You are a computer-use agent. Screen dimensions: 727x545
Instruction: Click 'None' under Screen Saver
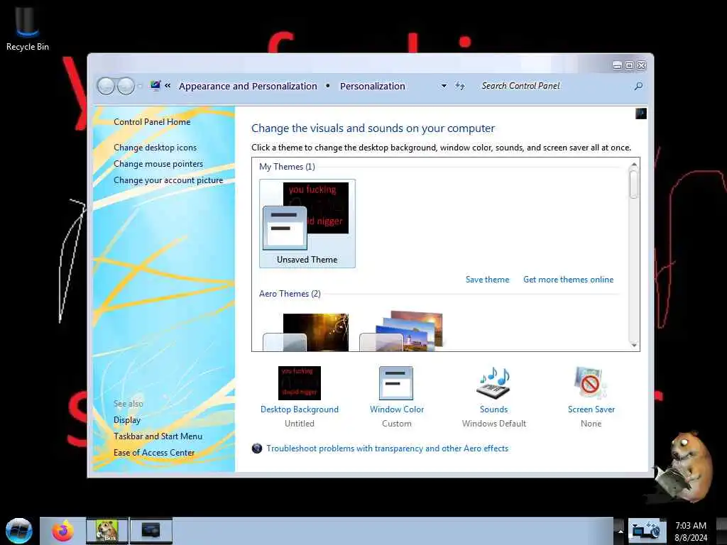tap(591, 423)
